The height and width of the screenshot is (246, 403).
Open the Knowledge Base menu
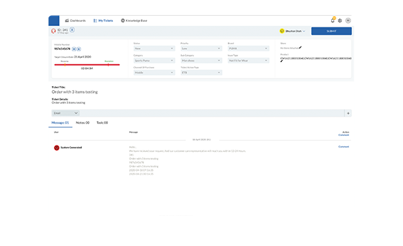pos(134,20)
